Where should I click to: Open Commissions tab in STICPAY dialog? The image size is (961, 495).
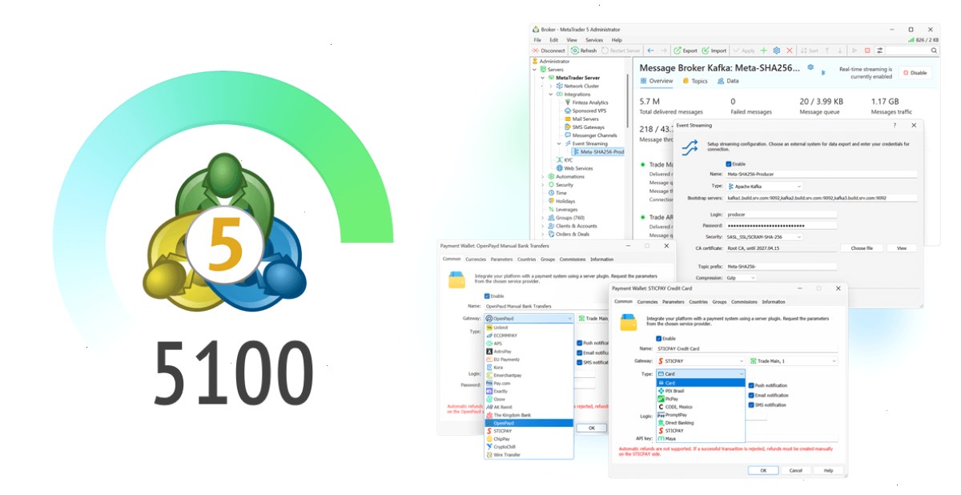744,302
